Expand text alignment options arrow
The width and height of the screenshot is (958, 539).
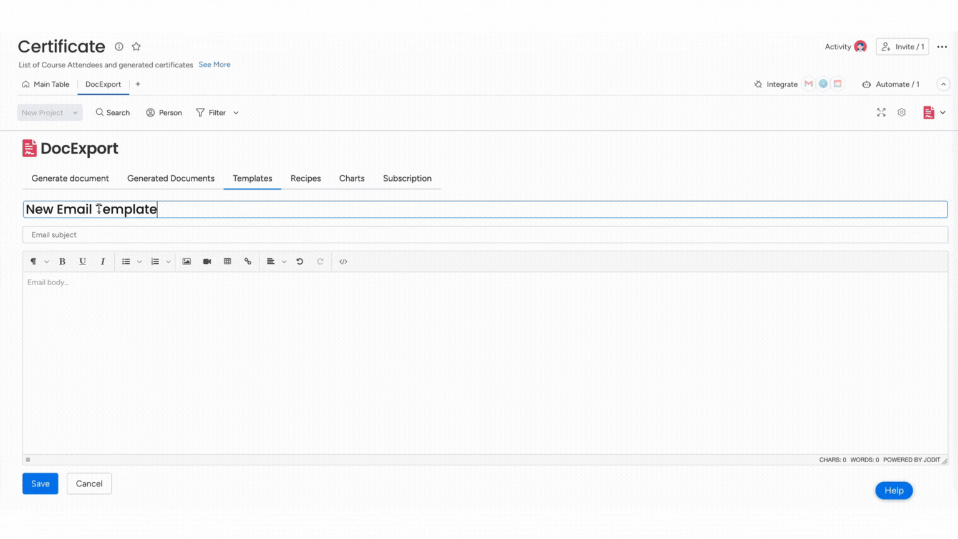click(284, 262)
